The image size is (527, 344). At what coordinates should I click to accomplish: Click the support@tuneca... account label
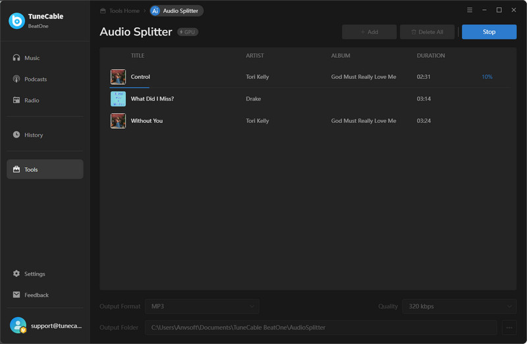click(56, 326)
